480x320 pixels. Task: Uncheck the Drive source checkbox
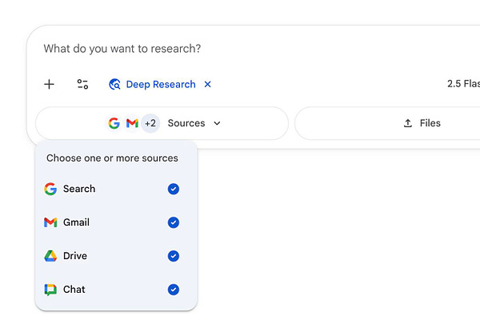coord(174,256)
